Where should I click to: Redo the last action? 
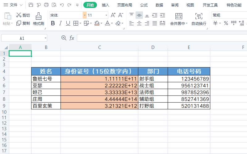coord(69,5)
